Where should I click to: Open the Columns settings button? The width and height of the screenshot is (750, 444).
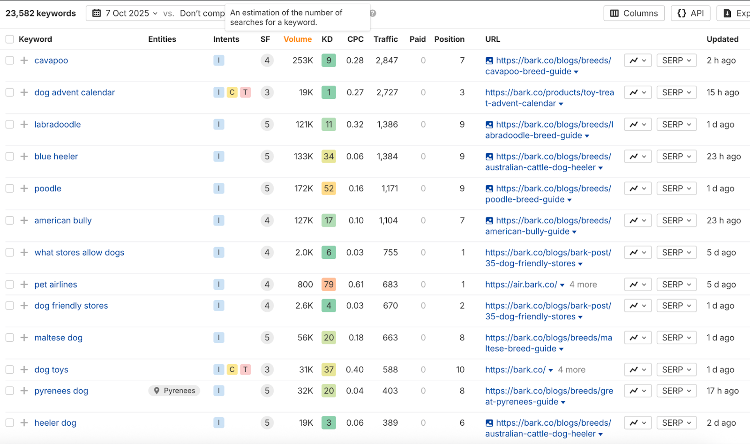634,13
